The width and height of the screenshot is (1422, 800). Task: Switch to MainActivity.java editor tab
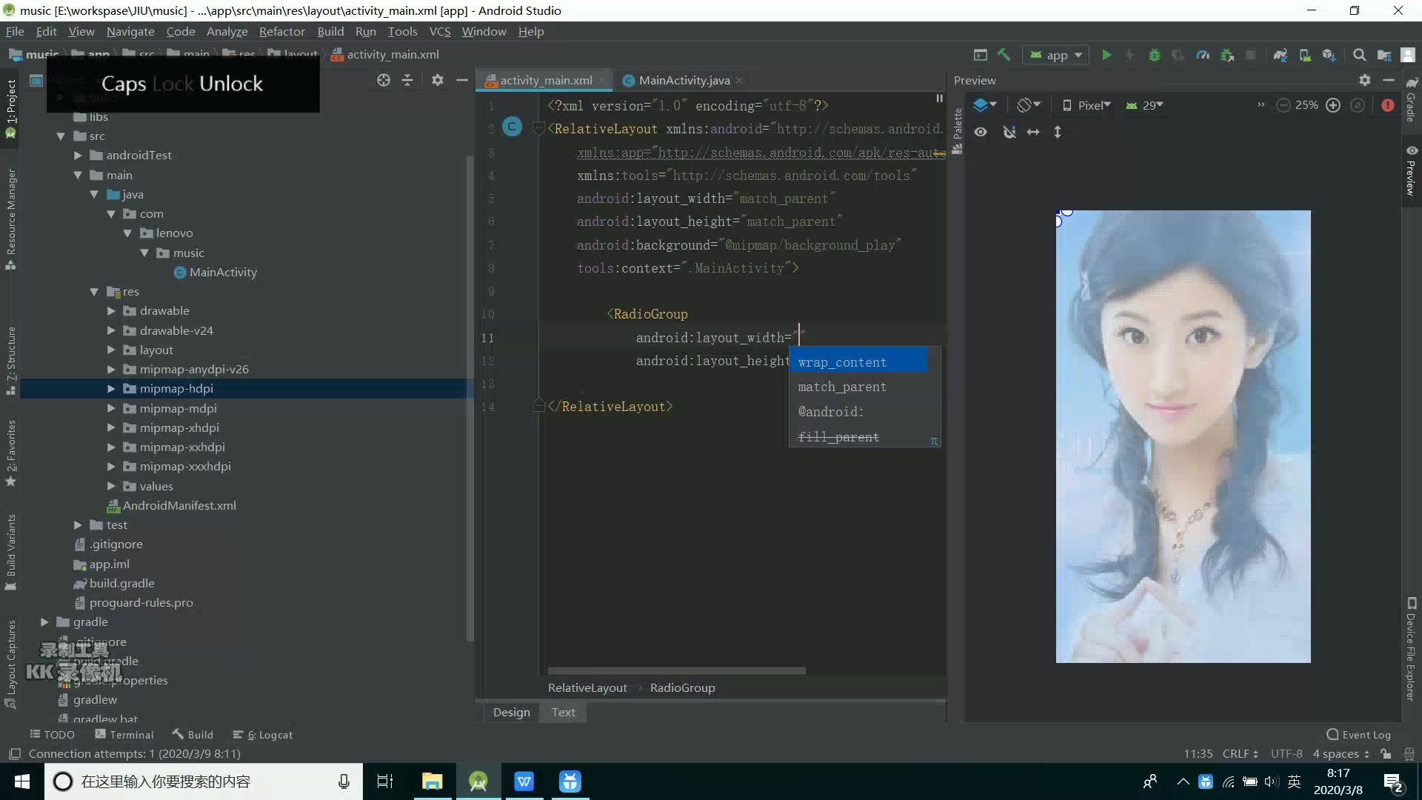[684, 80]
